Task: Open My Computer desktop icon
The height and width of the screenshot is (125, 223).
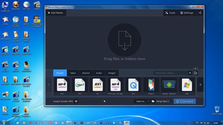Action: (x=5, y=7)
